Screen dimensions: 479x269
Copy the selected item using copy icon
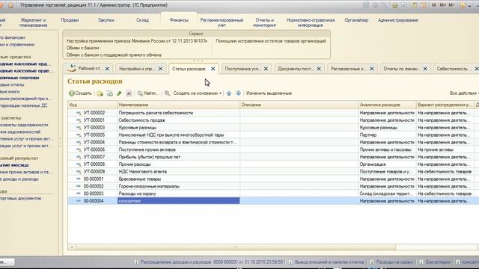tap(110, 93)
